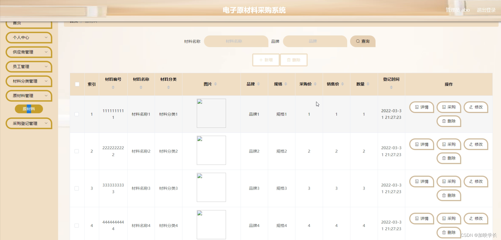
Task: Check the row checkbox for 材料名称1
Action: [x=77, y=114]
